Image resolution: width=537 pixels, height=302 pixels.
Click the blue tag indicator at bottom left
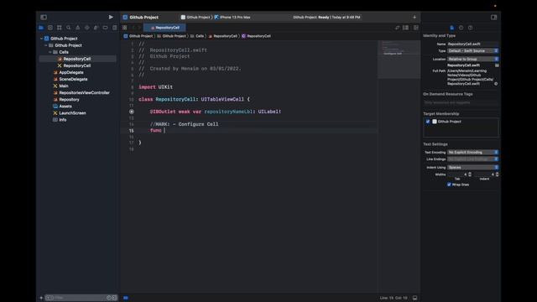click(x=126, y=298)
